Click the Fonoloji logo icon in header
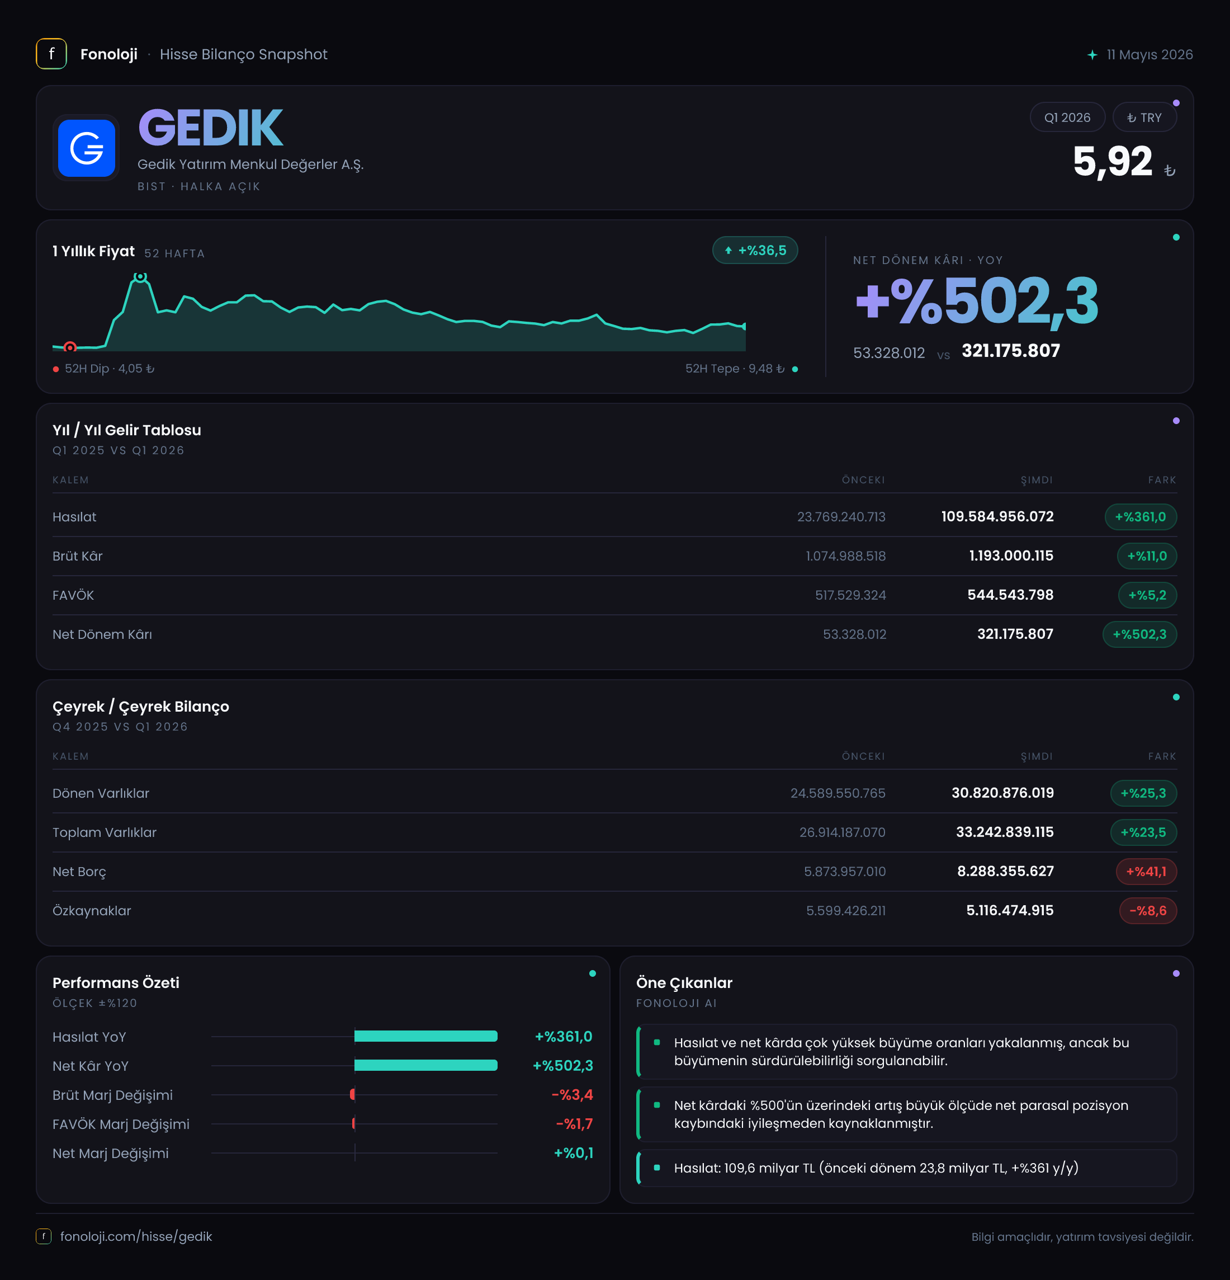 51,54
